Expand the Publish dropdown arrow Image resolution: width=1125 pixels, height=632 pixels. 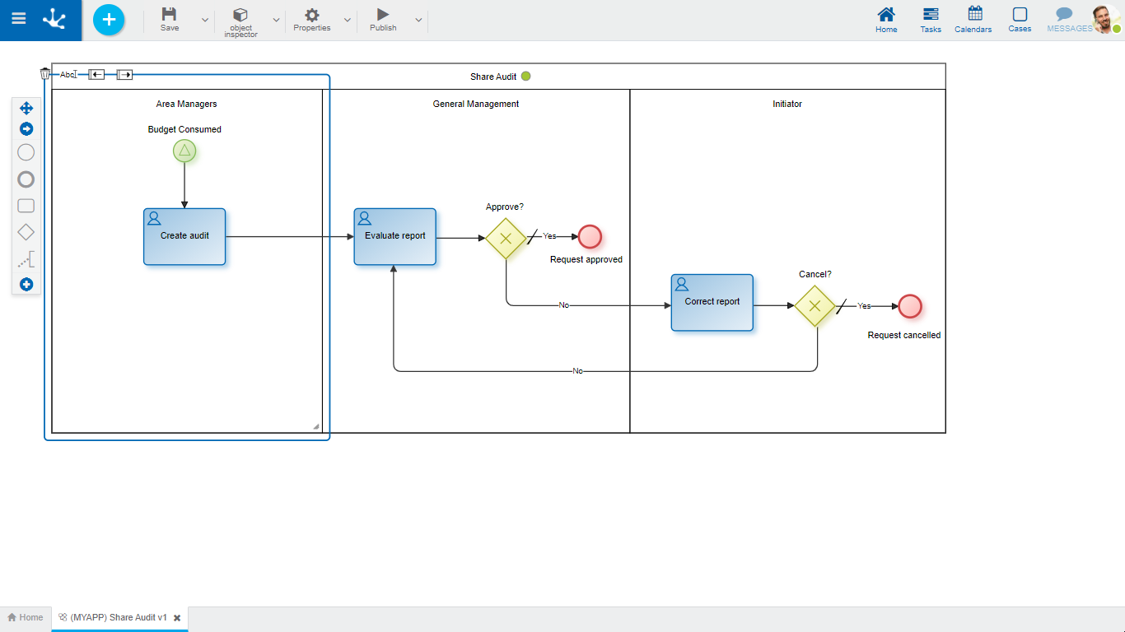[x=418, y=20]
